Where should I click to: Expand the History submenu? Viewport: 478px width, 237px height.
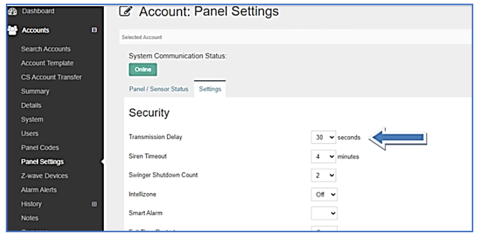pyautogui.click(x=94, y=204)
